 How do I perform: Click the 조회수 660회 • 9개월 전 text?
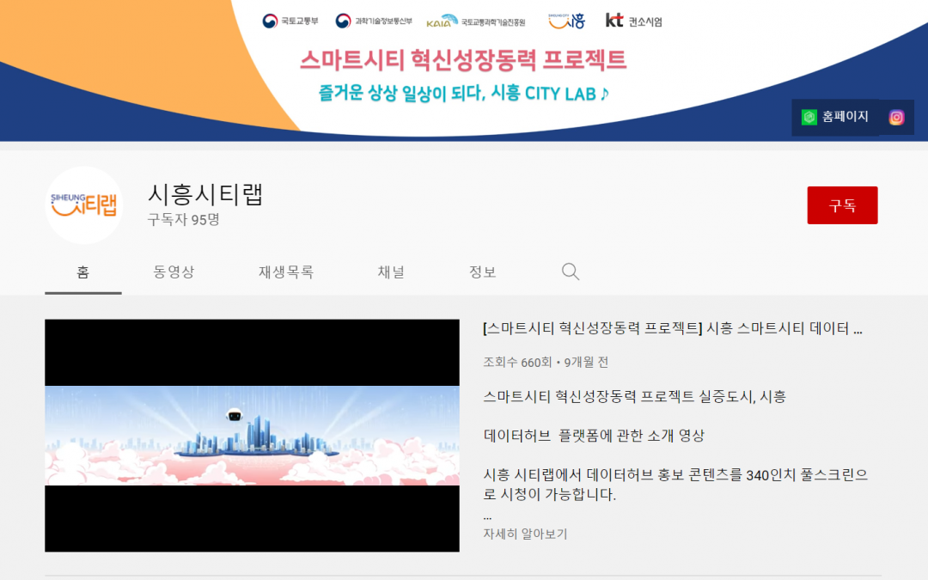click(546, 363)
